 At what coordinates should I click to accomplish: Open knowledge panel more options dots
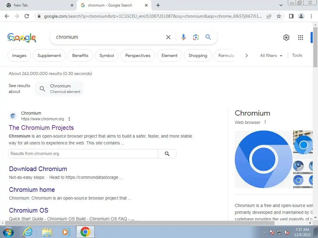[265, 122]
